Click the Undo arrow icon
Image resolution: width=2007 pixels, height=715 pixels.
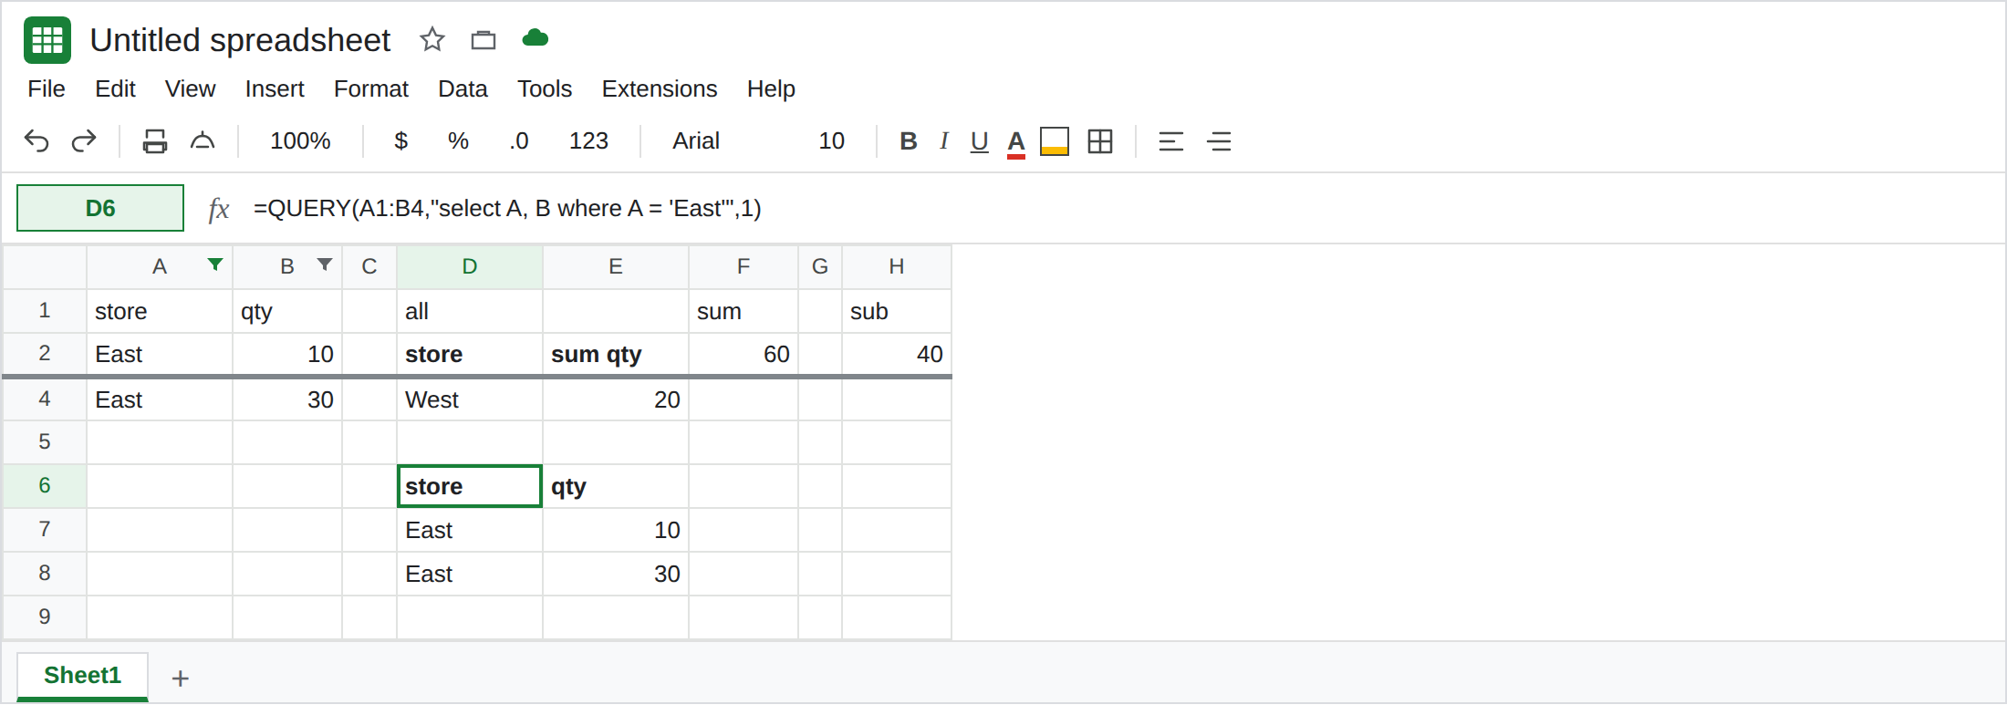coord(36,141)
